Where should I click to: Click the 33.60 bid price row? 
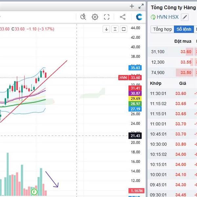tap(172, 52)
